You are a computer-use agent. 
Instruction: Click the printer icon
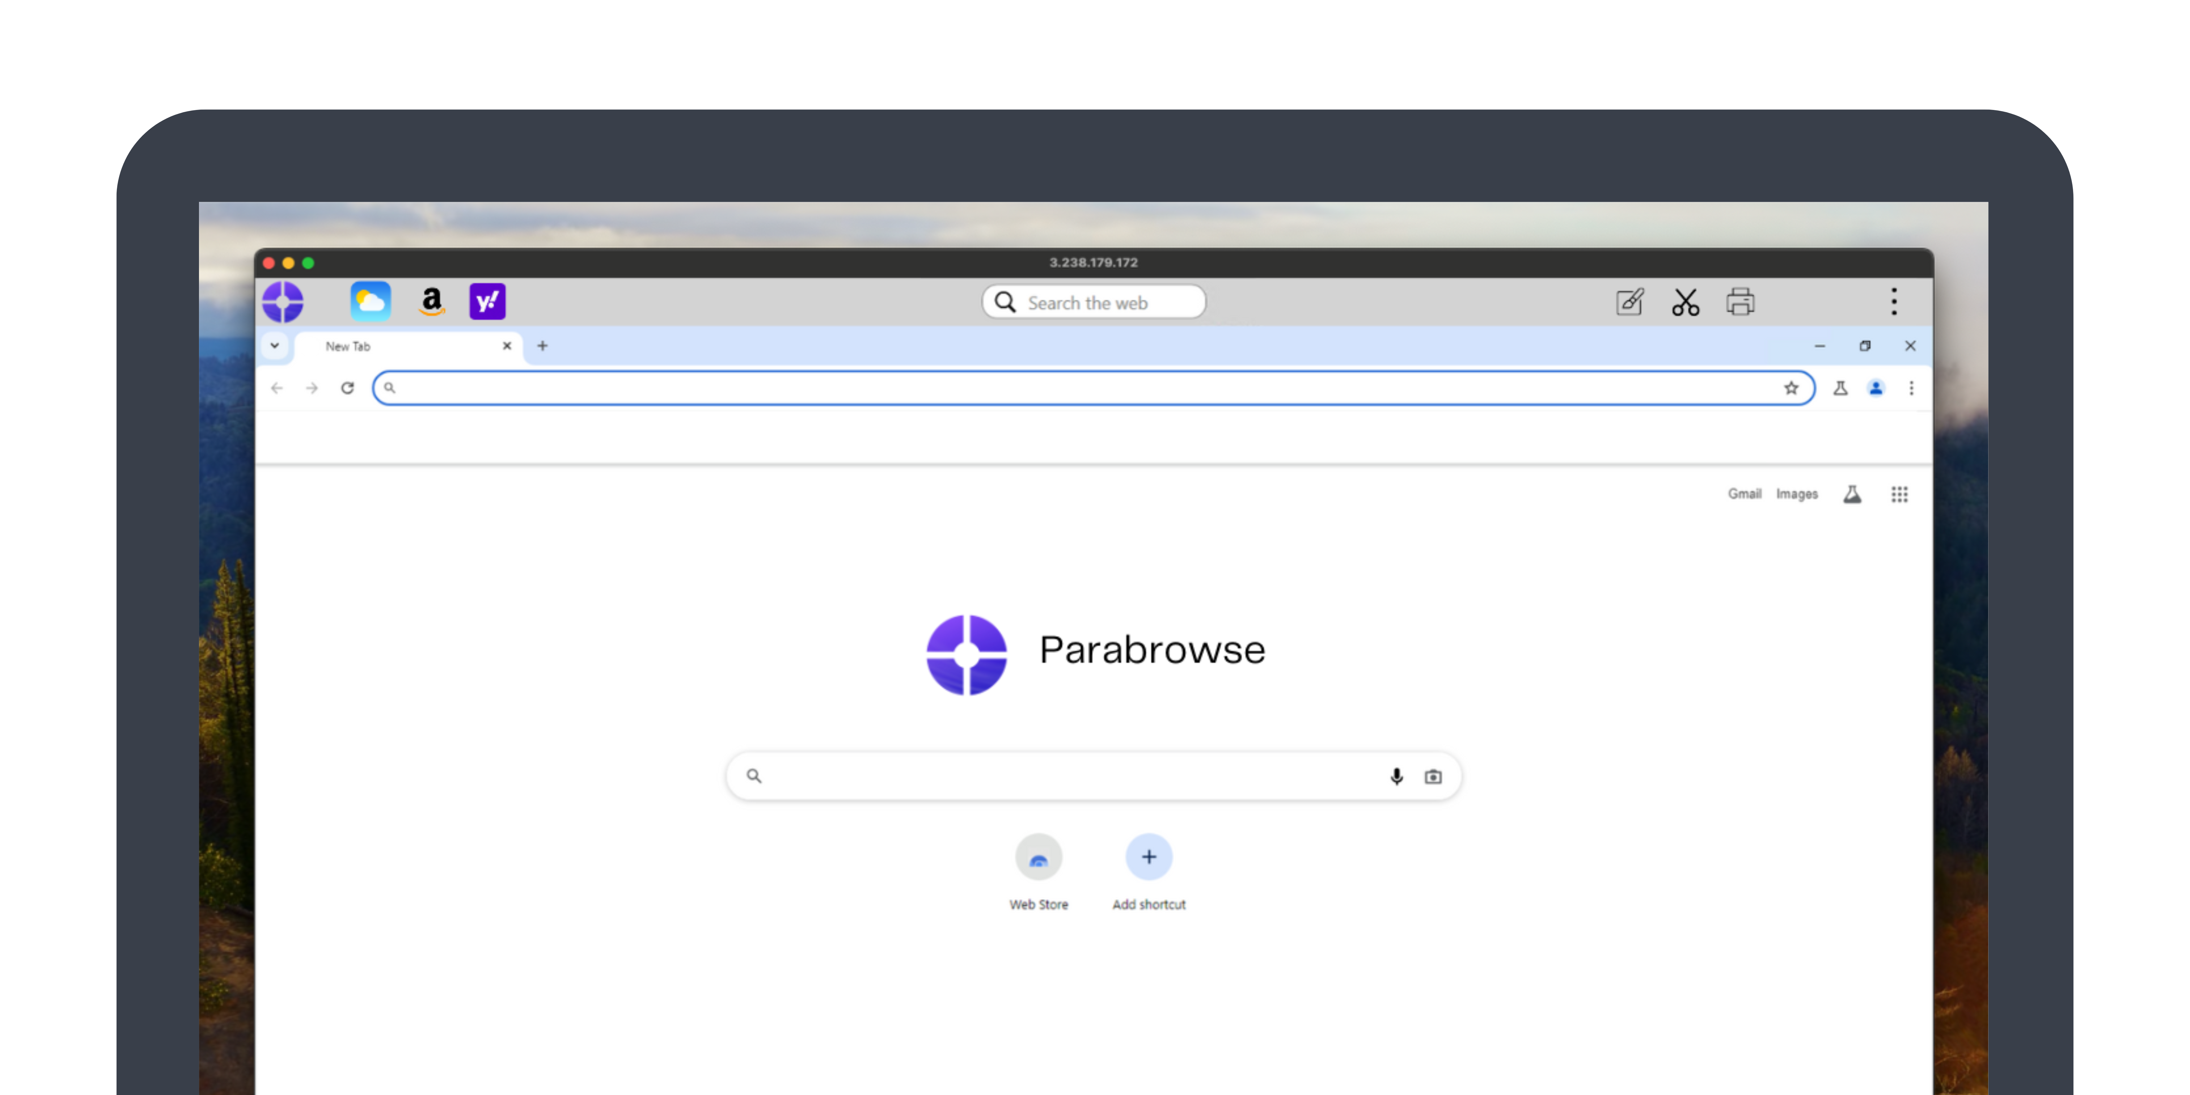[x=1740, y=302]
